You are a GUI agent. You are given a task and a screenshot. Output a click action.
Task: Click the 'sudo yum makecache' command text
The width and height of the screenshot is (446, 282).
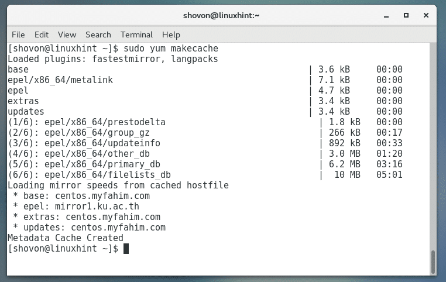166,49
